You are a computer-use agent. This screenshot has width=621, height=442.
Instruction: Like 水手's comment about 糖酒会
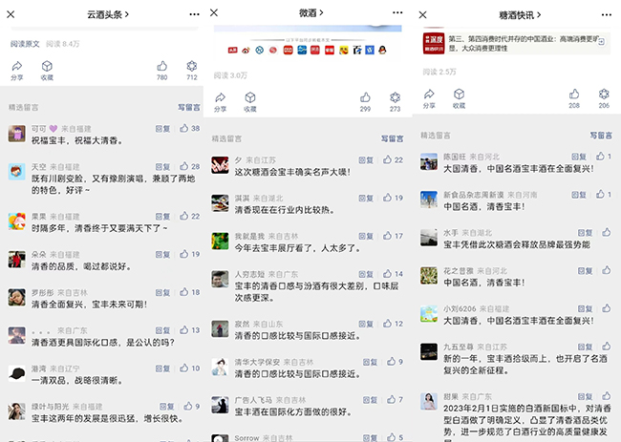[607, 232]
